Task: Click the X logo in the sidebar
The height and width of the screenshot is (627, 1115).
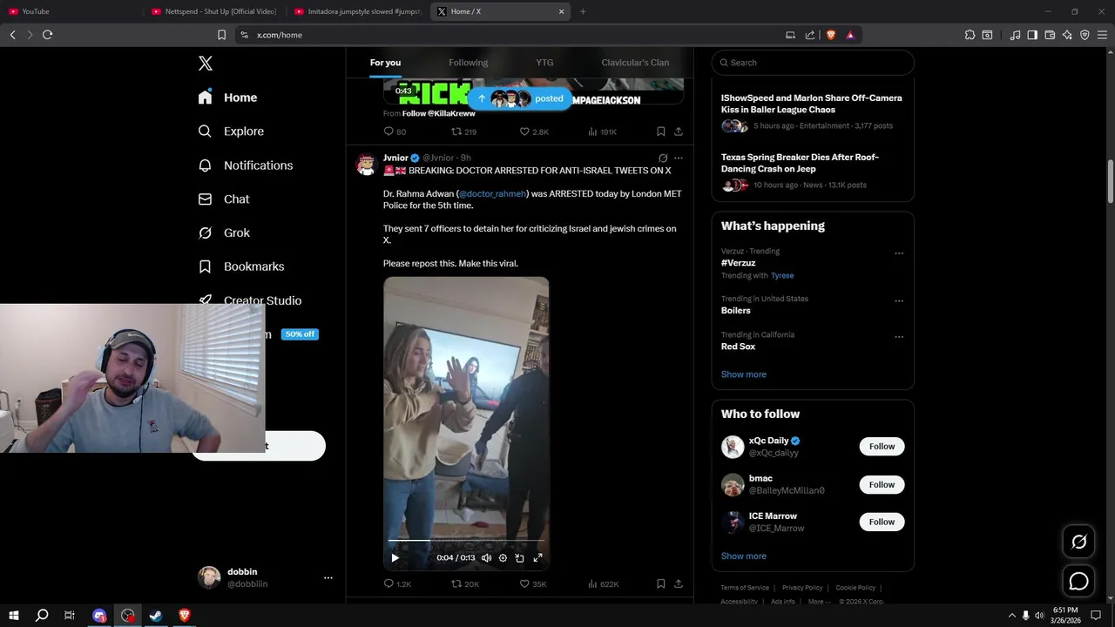Action: (206, 64)
